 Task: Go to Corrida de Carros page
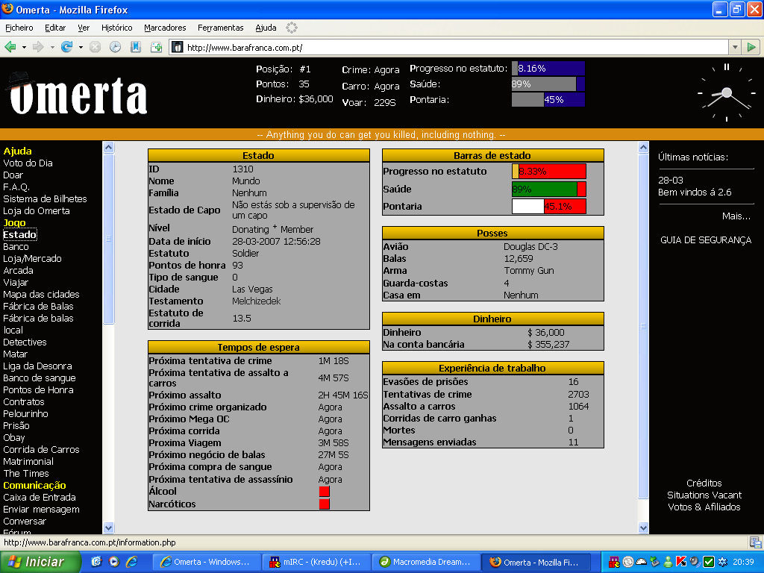tap(41, 450)
